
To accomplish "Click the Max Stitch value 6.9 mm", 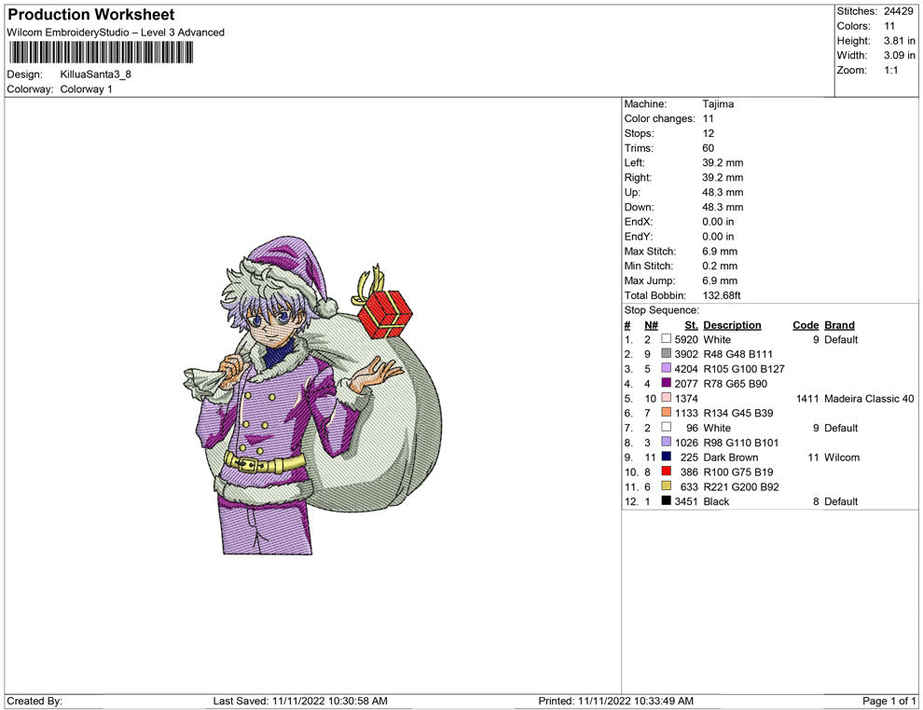I will coord(720,252).
